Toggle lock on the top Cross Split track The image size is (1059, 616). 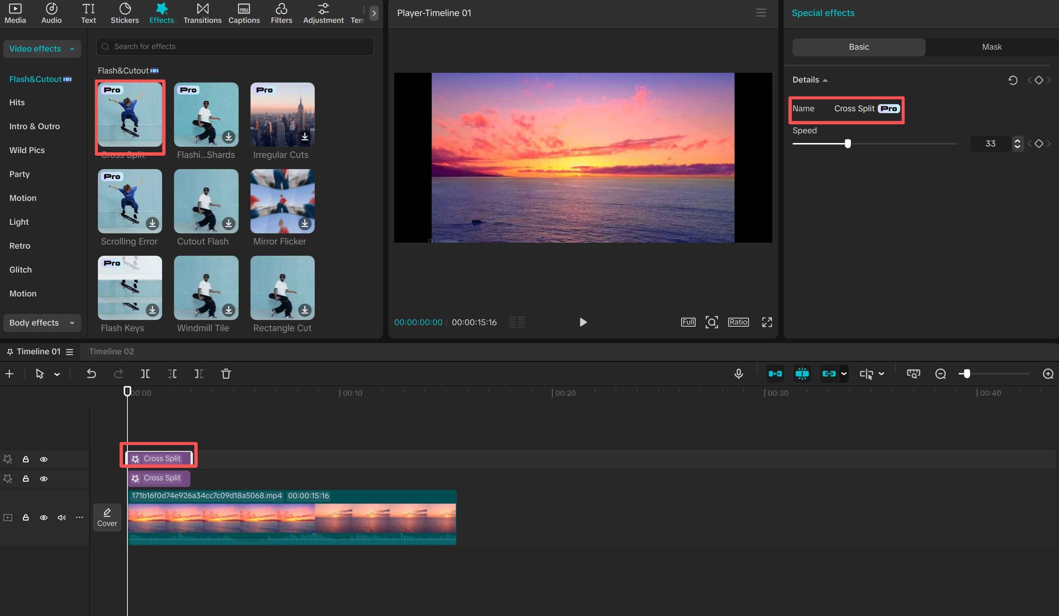pyautogui.click(x=26, y=459)
